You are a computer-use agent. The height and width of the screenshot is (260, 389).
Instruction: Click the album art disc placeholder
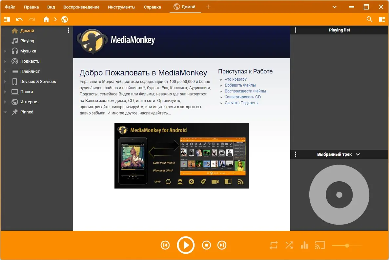tap(339, 195)
